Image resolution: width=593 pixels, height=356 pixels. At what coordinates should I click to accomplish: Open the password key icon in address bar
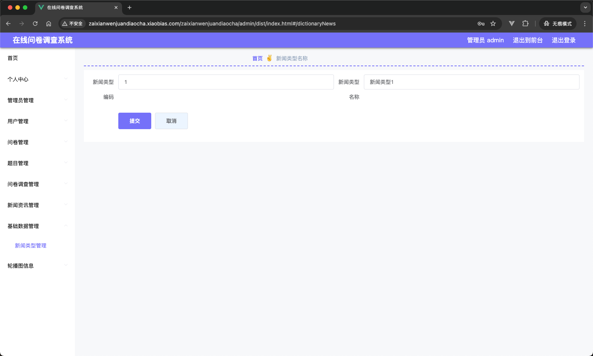[x=481, y=24]
